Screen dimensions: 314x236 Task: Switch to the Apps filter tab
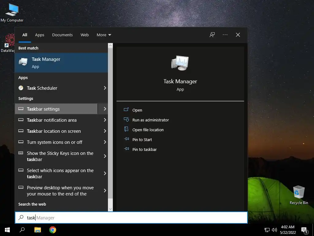click(40, 35)
